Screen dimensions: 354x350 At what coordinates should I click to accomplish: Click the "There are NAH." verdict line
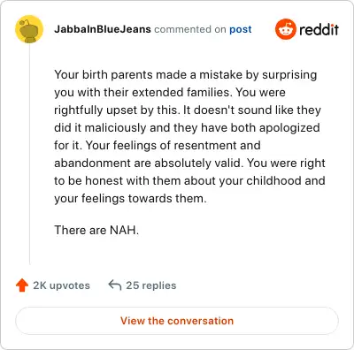96,230
